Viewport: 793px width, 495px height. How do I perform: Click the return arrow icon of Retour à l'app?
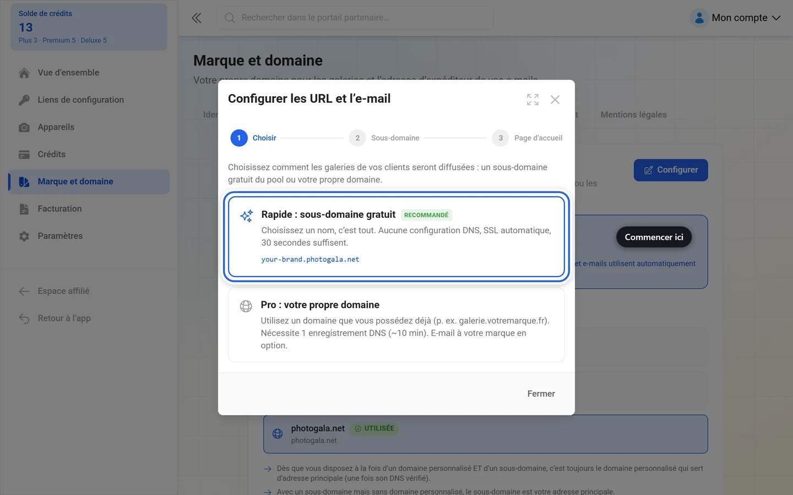click(x=24, y=318)
